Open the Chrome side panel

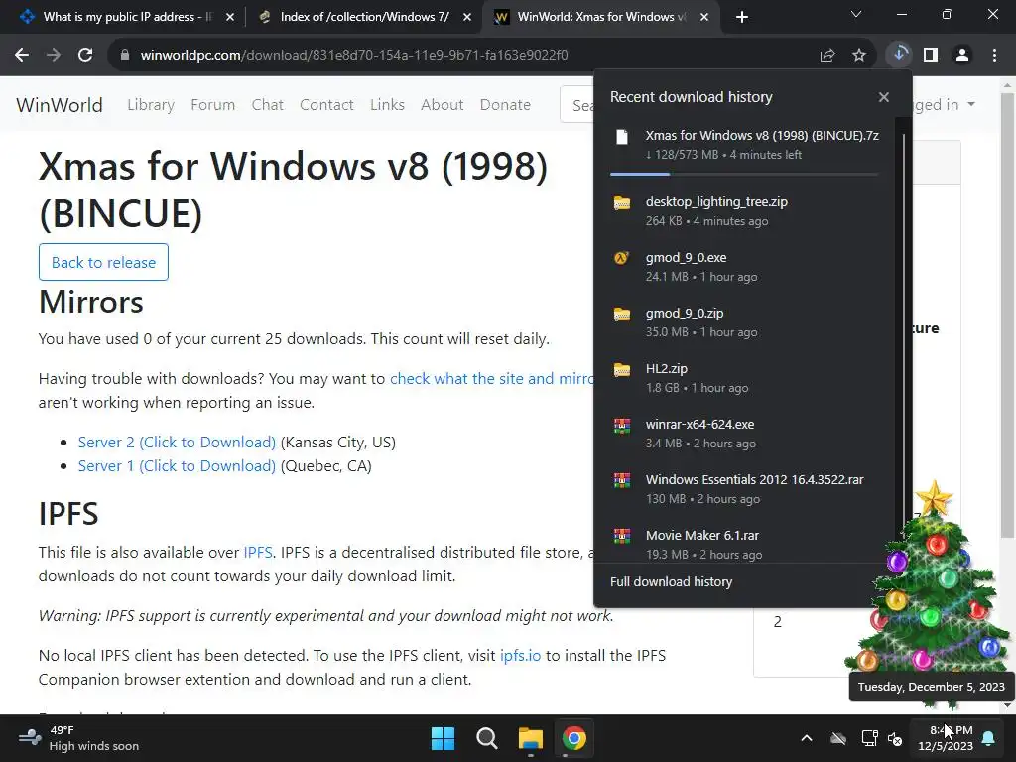click(931, 56)
